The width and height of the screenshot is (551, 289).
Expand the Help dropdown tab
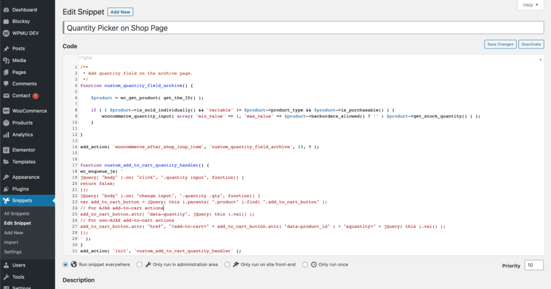(531, 5)
